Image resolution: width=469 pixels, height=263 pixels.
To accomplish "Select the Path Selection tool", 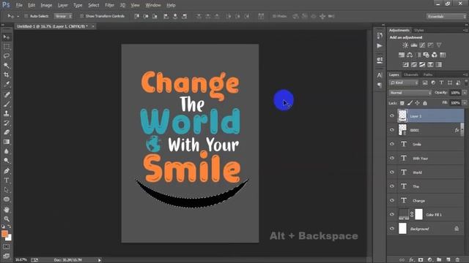I will pyautogui.click(x=7, y=190).
